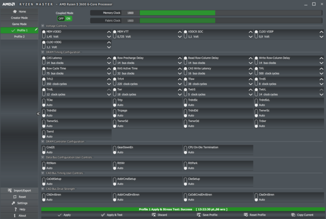Toggle ClkDrvStren auto switch
326x219 pixels.
[x=44, y=197]
